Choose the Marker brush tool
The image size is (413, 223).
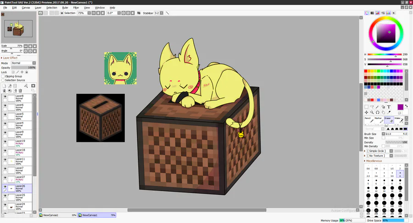379,120
